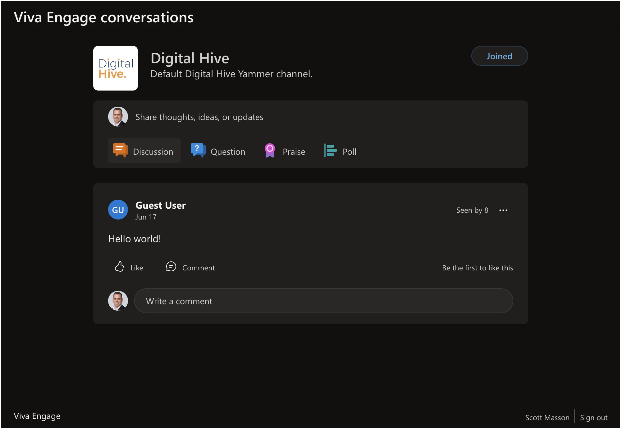Click the Poll bar chart icon

(330, 150)
